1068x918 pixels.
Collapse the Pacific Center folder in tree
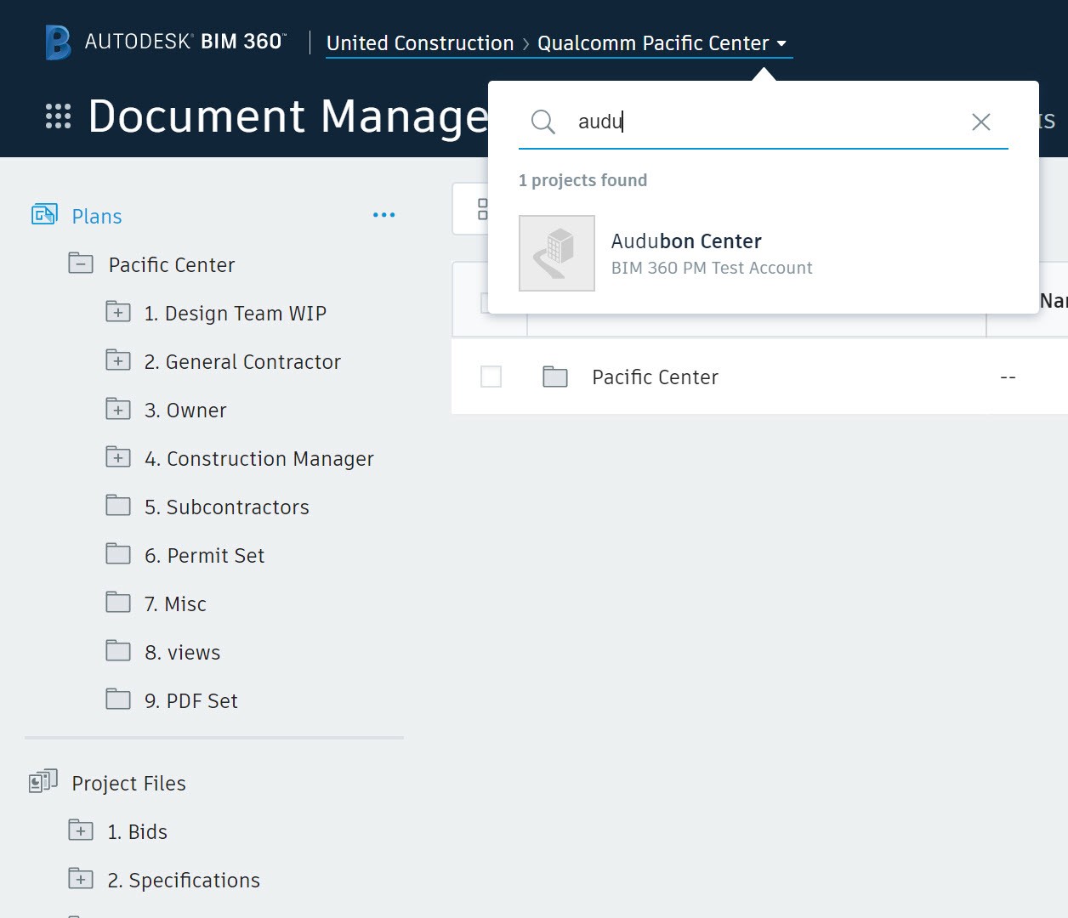pos(81,263)
